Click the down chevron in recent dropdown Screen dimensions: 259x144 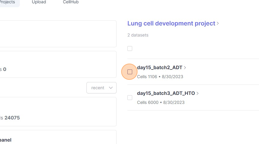click(111, 88)
